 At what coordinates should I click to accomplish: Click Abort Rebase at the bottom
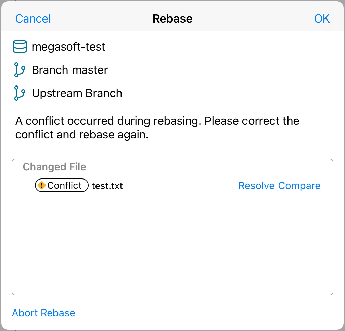click(x=43, y=313)
